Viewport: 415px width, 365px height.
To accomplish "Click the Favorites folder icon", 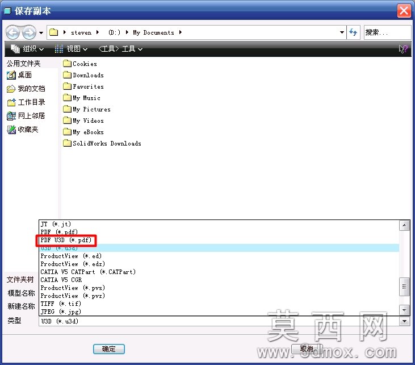I will click(x=67, y=86).
